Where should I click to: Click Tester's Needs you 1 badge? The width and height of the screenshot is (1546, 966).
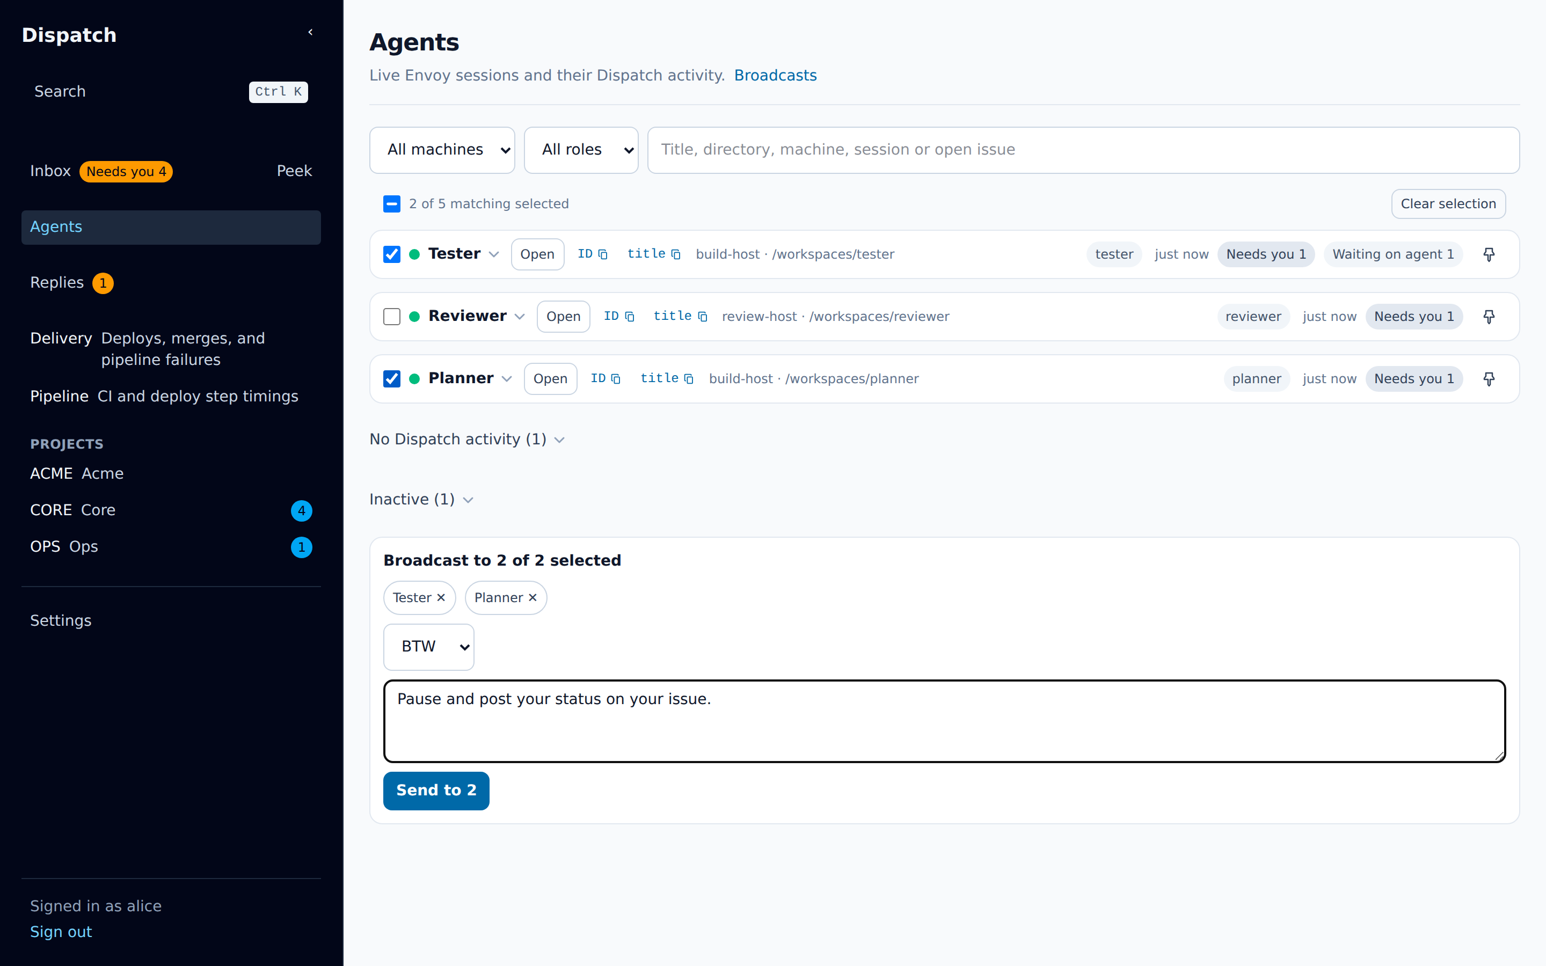(x=1266, y=254)
